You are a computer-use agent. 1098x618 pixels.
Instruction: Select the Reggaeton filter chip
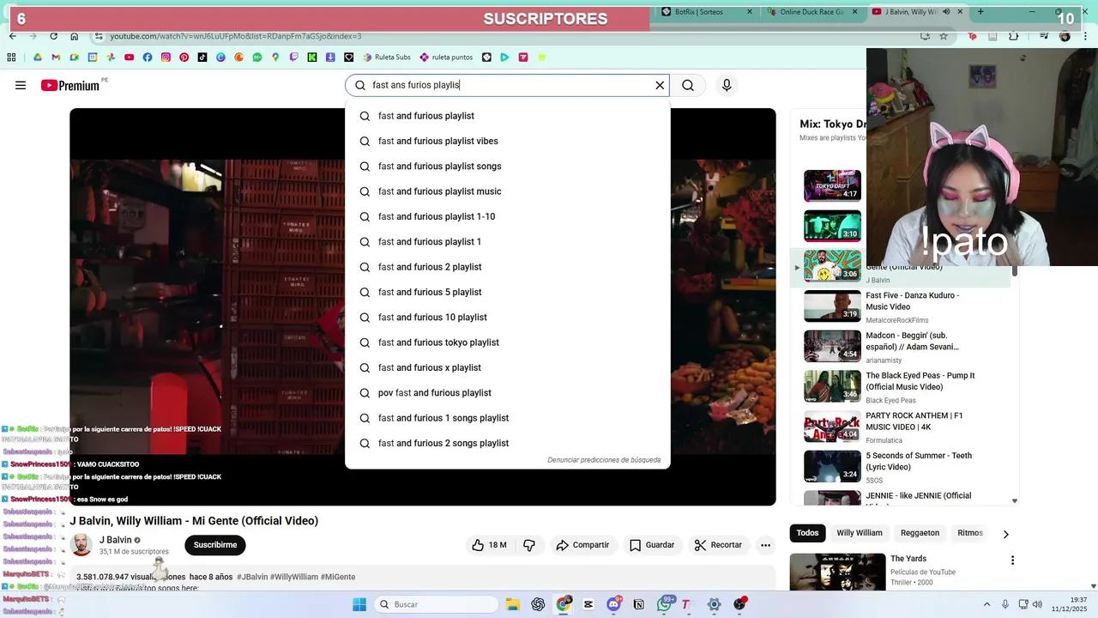point(920,533)
